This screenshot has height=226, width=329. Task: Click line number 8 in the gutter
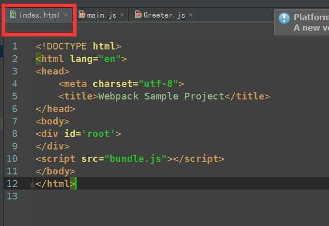(x=15, y=134)
